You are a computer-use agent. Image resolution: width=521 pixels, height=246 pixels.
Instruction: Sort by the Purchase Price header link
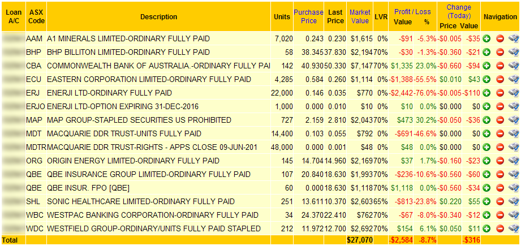(308, 16)
